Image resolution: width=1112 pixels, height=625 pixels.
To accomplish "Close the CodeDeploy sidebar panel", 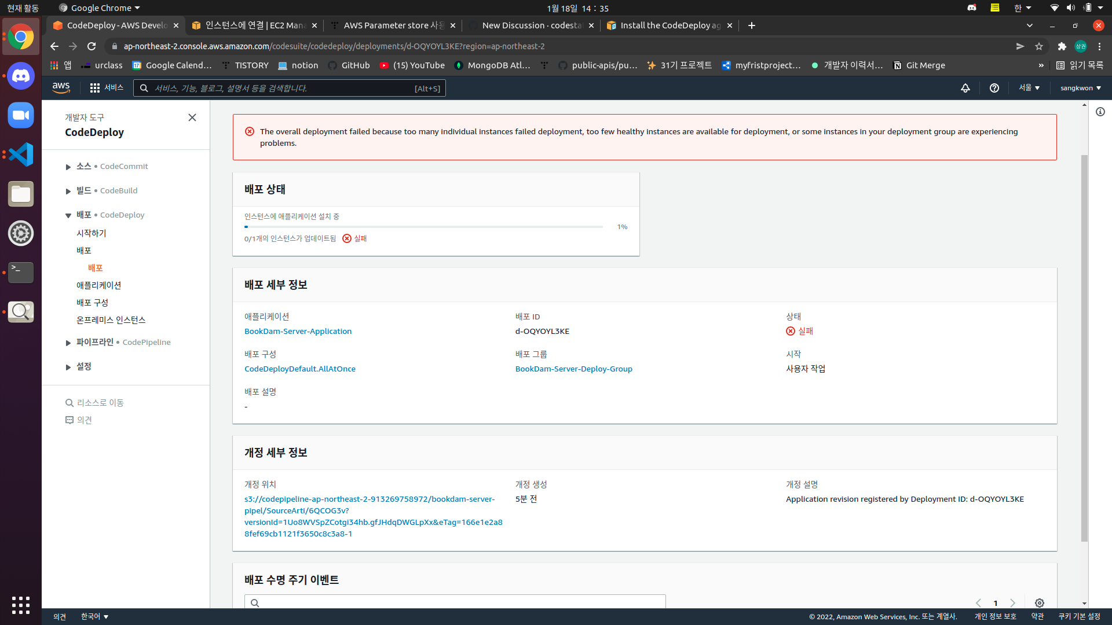I will point(192,117).
